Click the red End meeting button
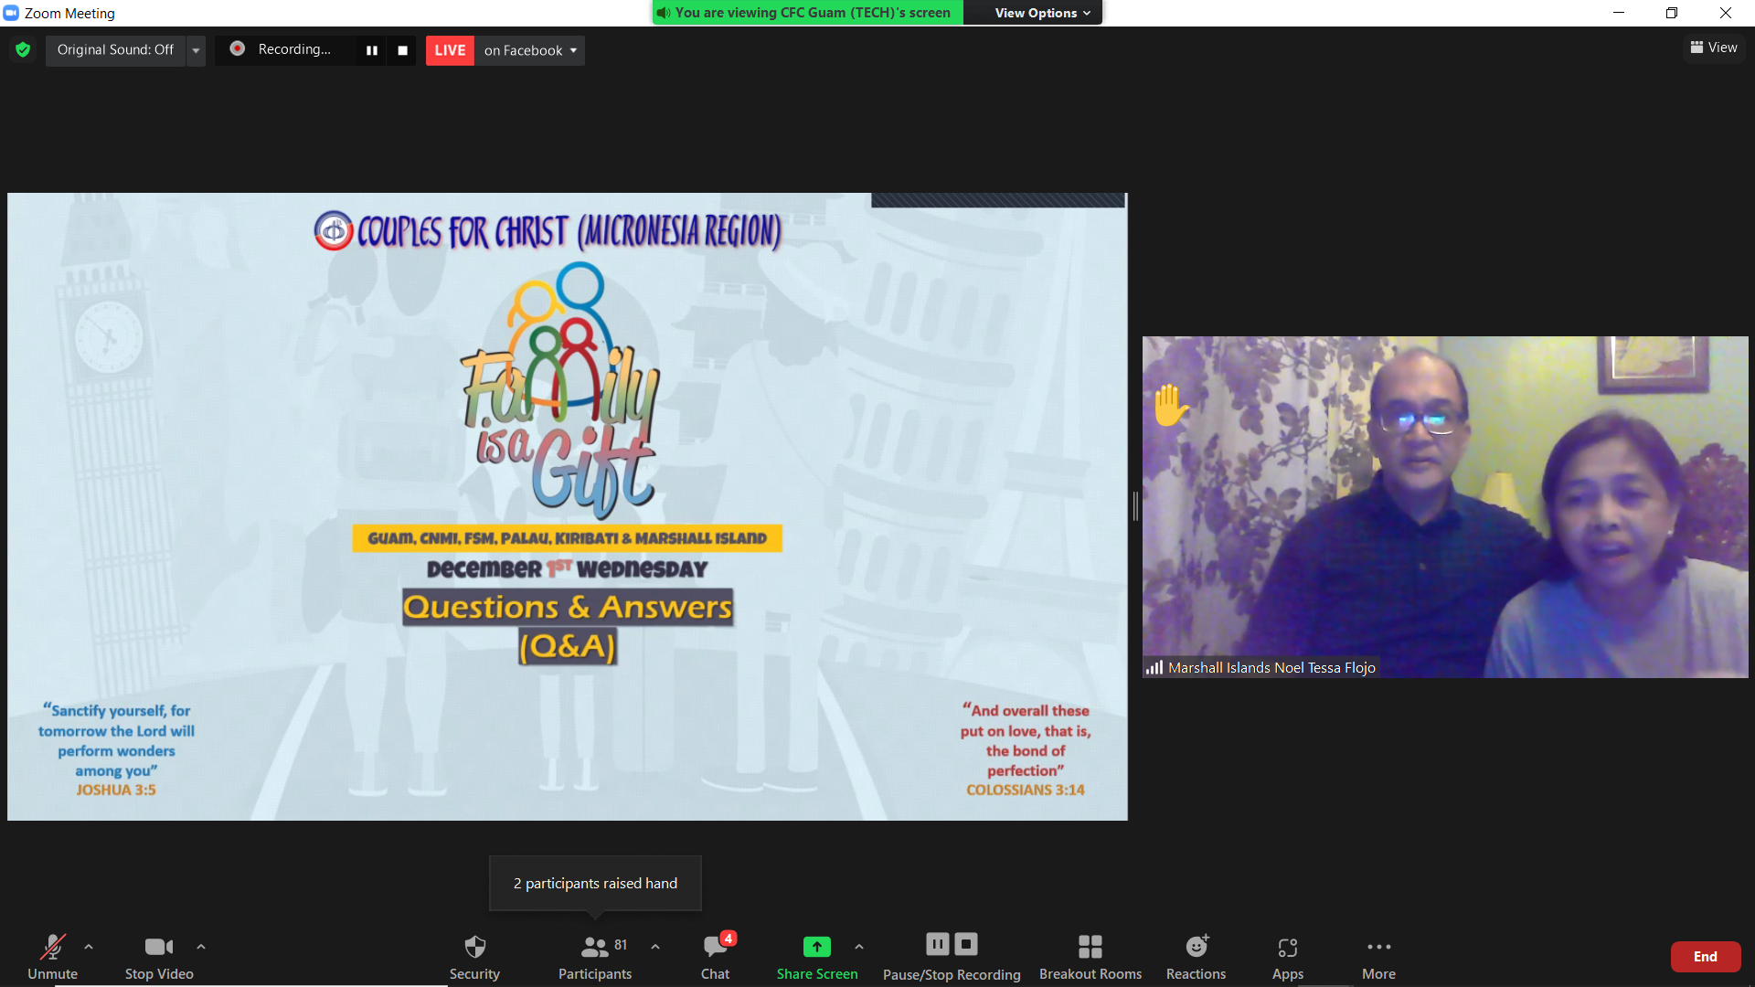The width and height of the screenshot is (1755, 987). [1706, 957]
